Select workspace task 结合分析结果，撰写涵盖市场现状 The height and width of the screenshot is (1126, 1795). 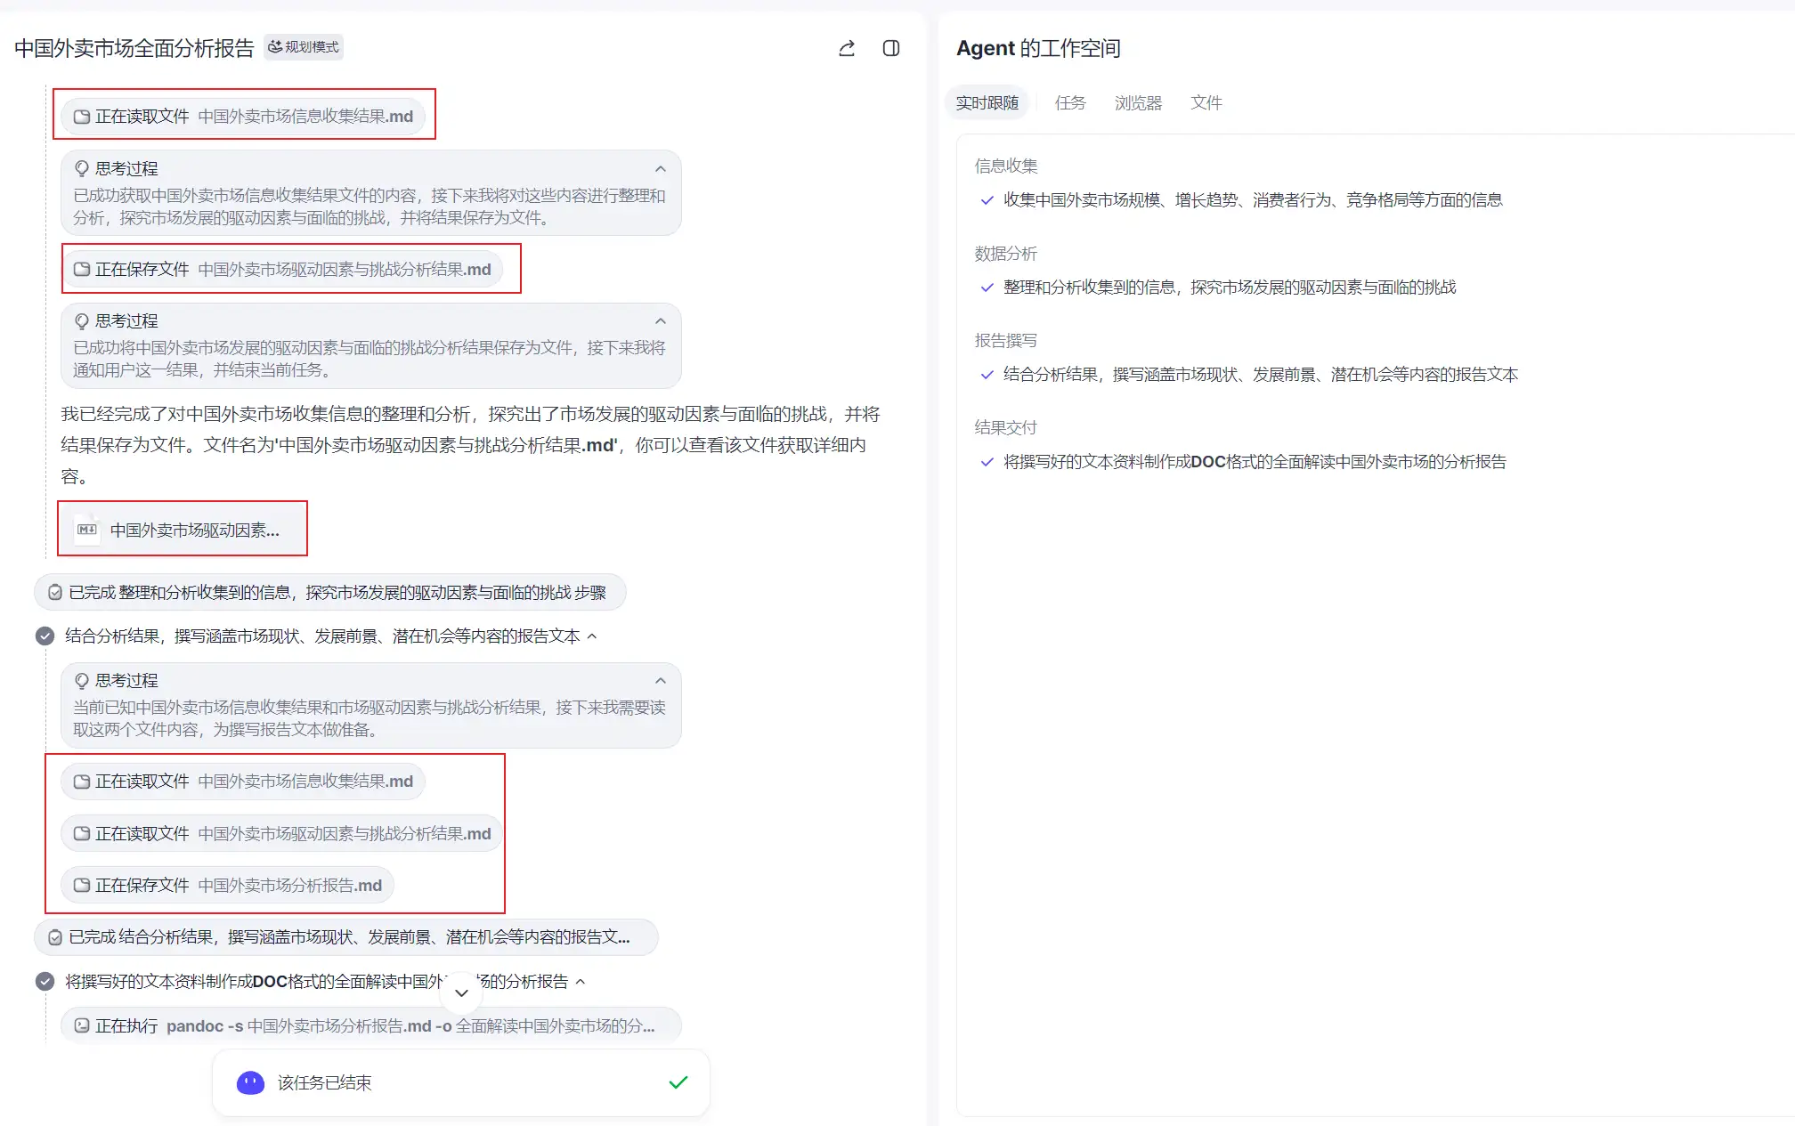[1260, 375]
